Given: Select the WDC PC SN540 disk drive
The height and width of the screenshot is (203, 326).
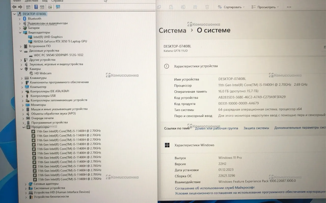Looking at the screenshot, I should (59, 55).
